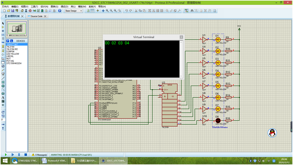The image size is (293, 165).
Task: Open the 8 Message(s) warning log
Action: [x=40, y=155]
